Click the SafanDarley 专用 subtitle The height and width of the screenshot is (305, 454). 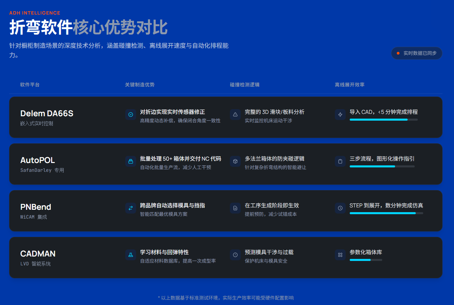coord(42,170)
